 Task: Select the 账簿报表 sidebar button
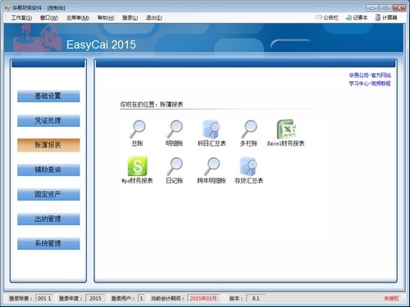tap(48, 145)
